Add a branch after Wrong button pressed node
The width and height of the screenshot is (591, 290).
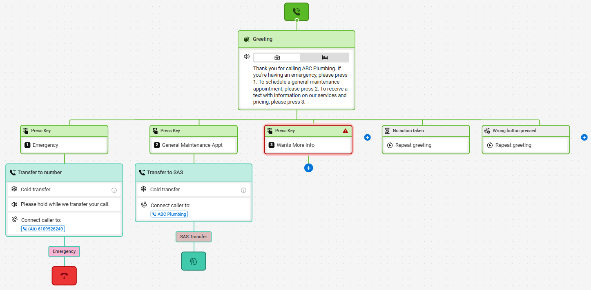(x=584, y=137)
